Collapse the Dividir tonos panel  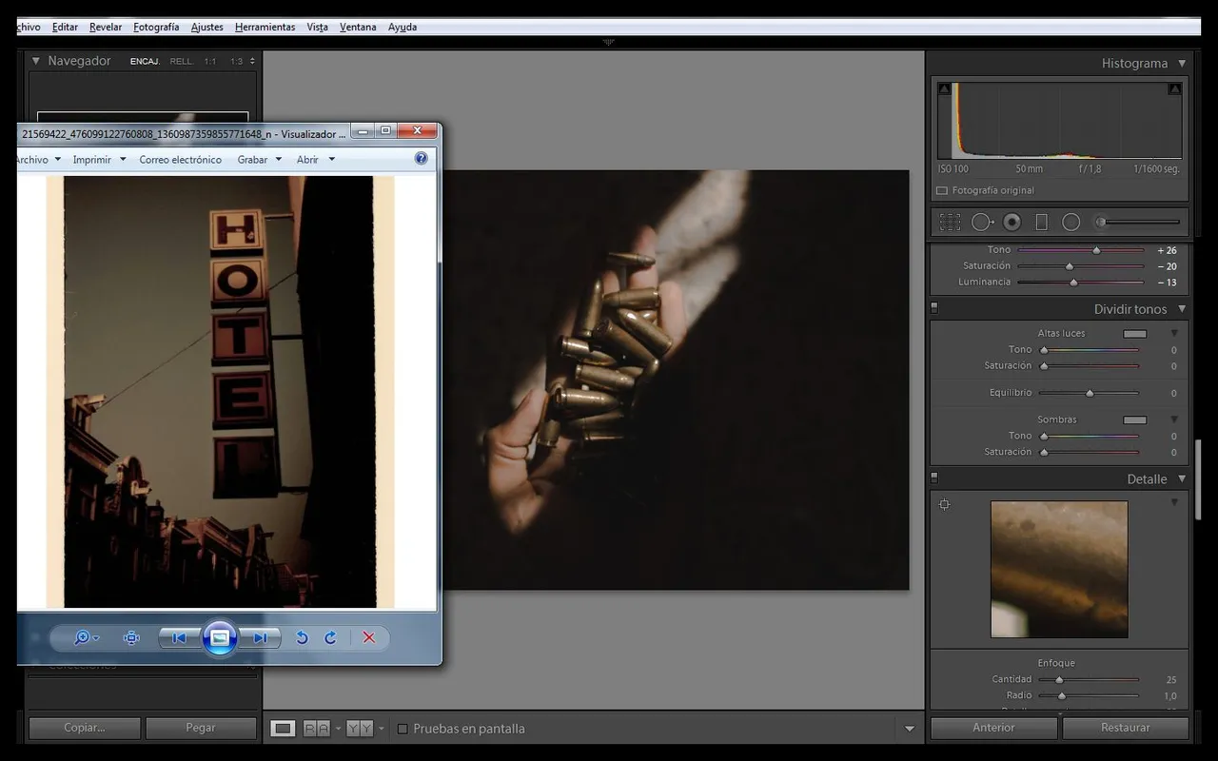(x=1182, y=309)
